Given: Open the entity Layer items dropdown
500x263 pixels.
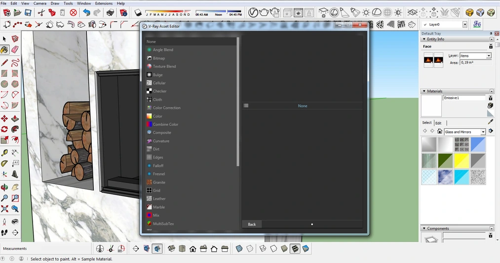Looking at the screenshot, I should [489, 55].
